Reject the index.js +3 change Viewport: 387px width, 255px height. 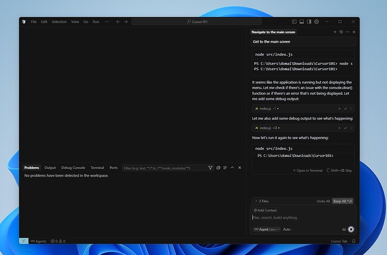coord(339,128)
